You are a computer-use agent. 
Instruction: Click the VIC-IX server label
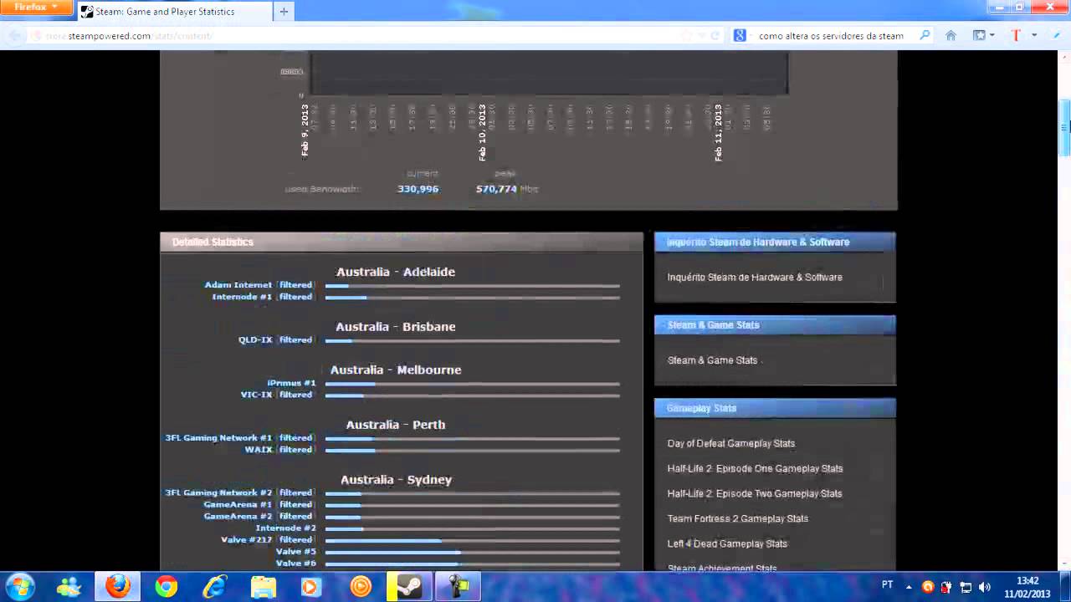tap(256, 395)
